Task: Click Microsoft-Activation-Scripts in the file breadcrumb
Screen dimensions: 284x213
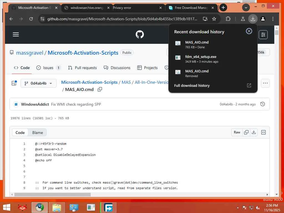Action: tap(89, 82)
